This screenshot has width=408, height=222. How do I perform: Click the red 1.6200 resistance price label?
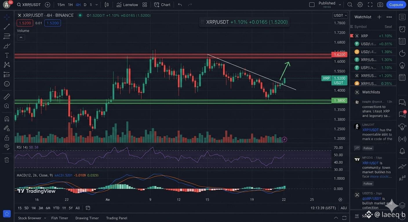340,55
